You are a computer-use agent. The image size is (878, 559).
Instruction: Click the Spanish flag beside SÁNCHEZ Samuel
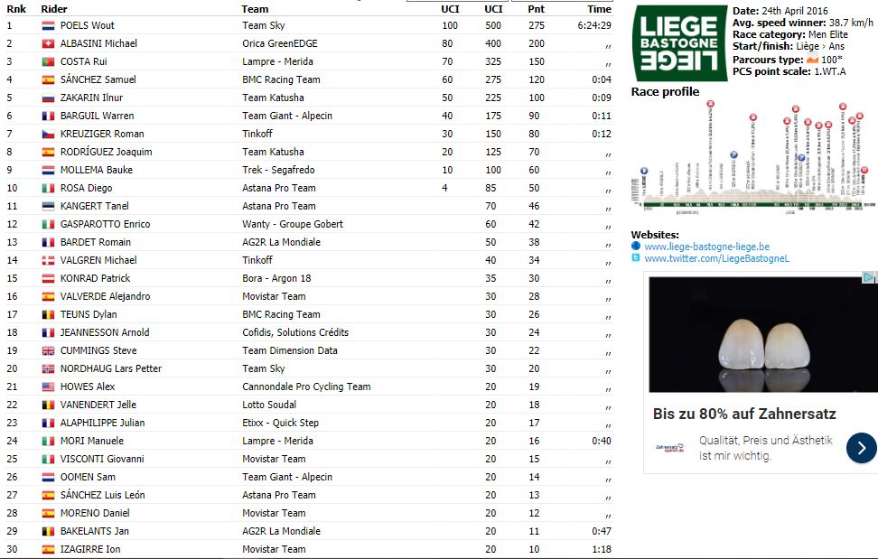click(48, 79)
